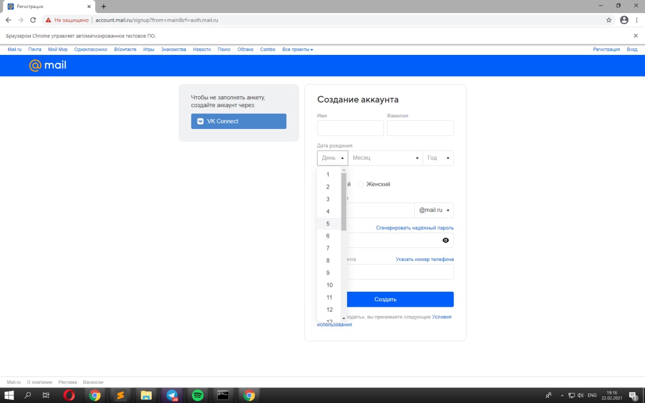645x403 pixels.
Task: Choose day 1 in the list
Action: tap(329, 175)
